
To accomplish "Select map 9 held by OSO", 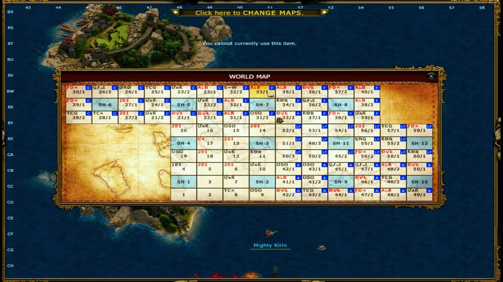I will click(x=262, y=195).
